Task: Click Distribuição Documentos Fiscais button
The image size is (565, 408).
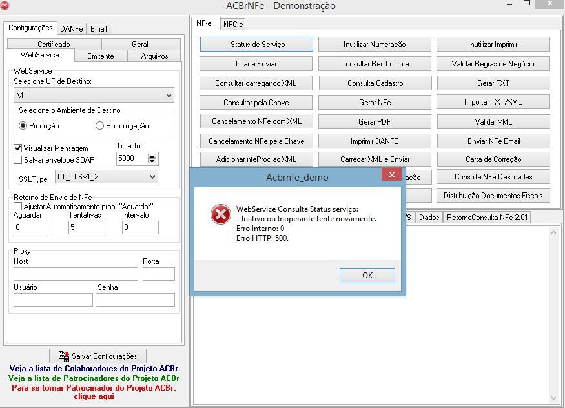Action: [493, 196]
